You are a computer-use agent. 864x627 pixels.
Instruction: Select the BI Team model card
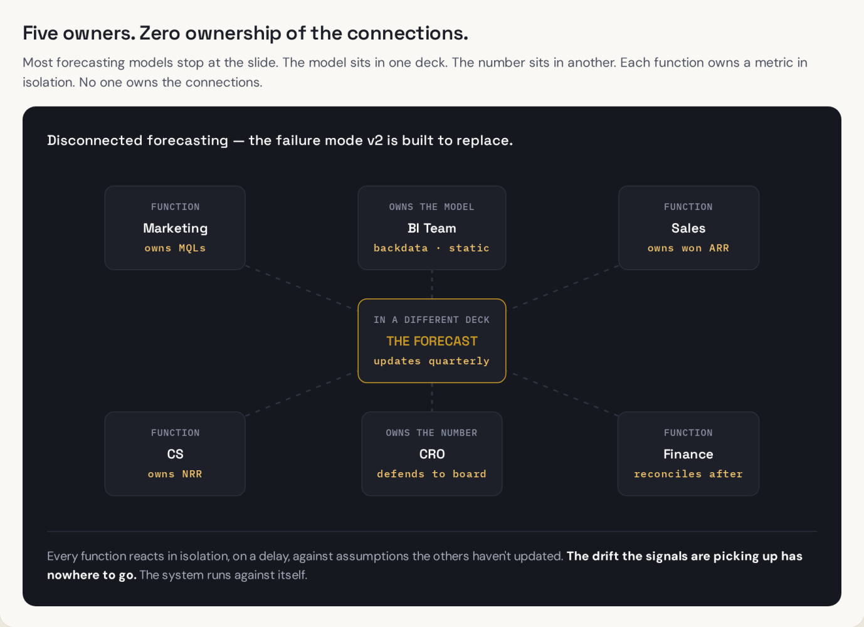click(x=432, y=228)
